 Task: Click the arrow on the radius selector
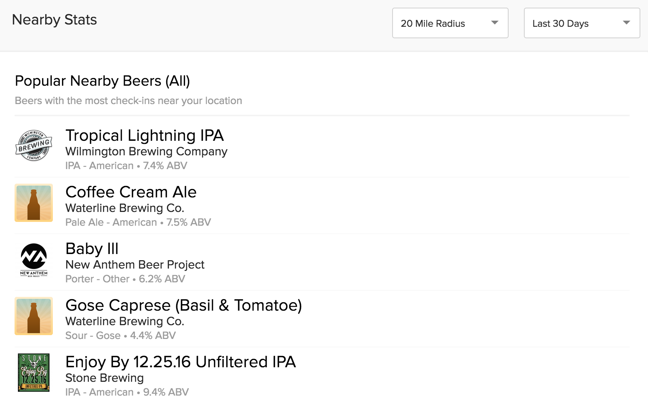point(495,23)
